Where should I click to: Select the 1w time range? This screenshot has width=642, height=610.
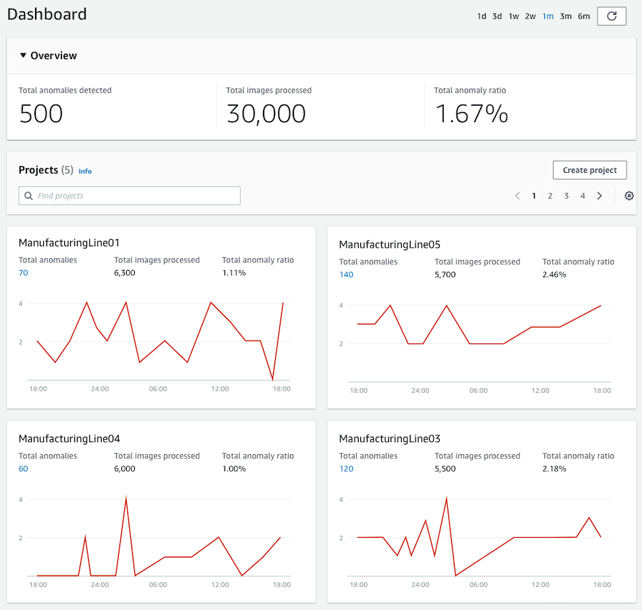[x=514, y=16]
